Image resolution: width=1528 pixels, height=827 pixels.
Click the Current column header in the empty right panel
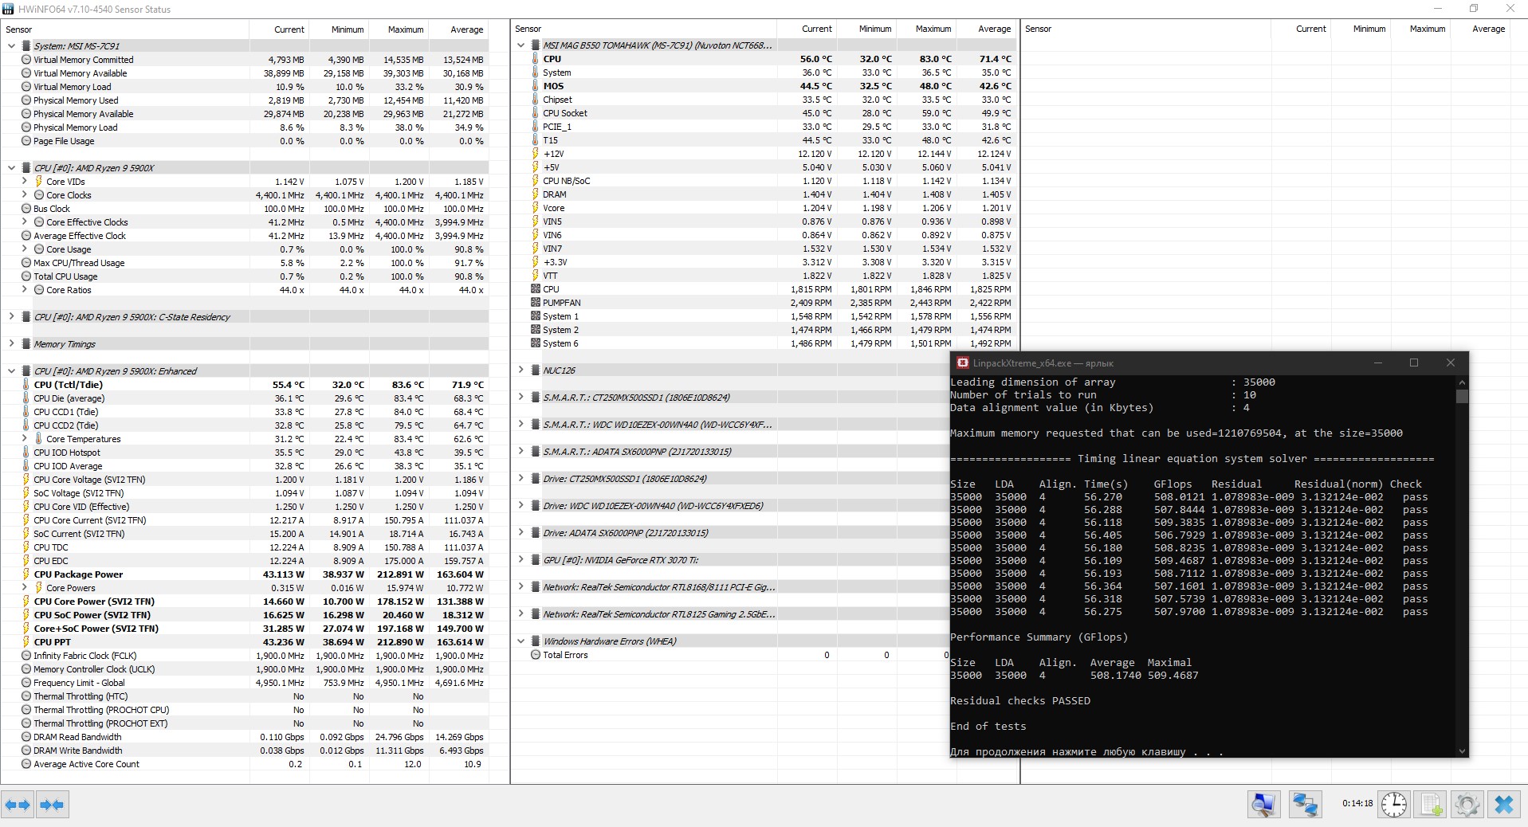[x=1302, y=29]
